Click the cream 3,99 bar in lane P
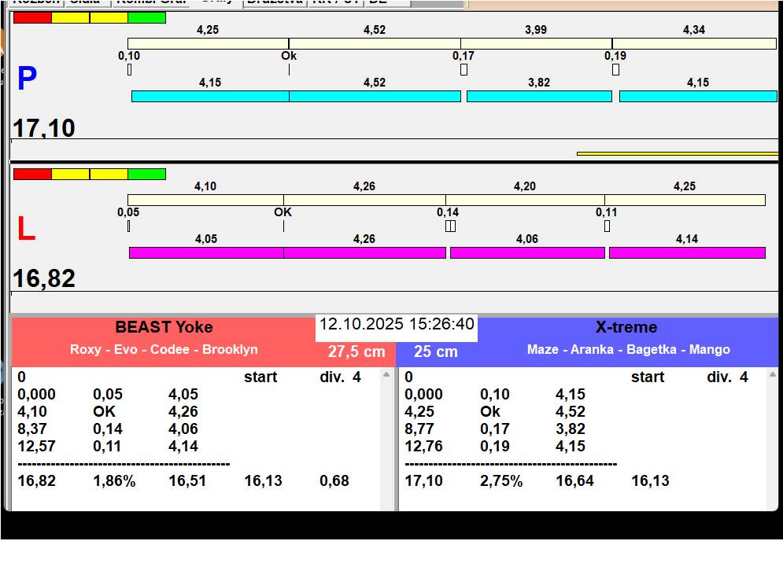Viewport: 783px width, 563px height. (x=536, y=44)
